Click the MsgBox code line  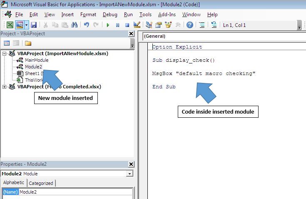coord(204,73)
